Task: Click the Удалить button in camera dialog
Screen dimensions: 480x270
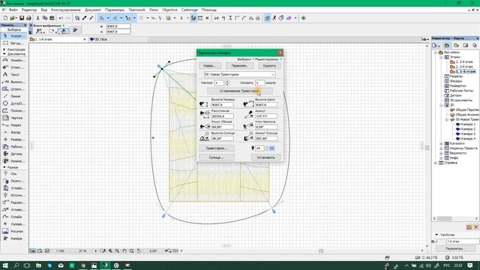Action: (269, 66)
